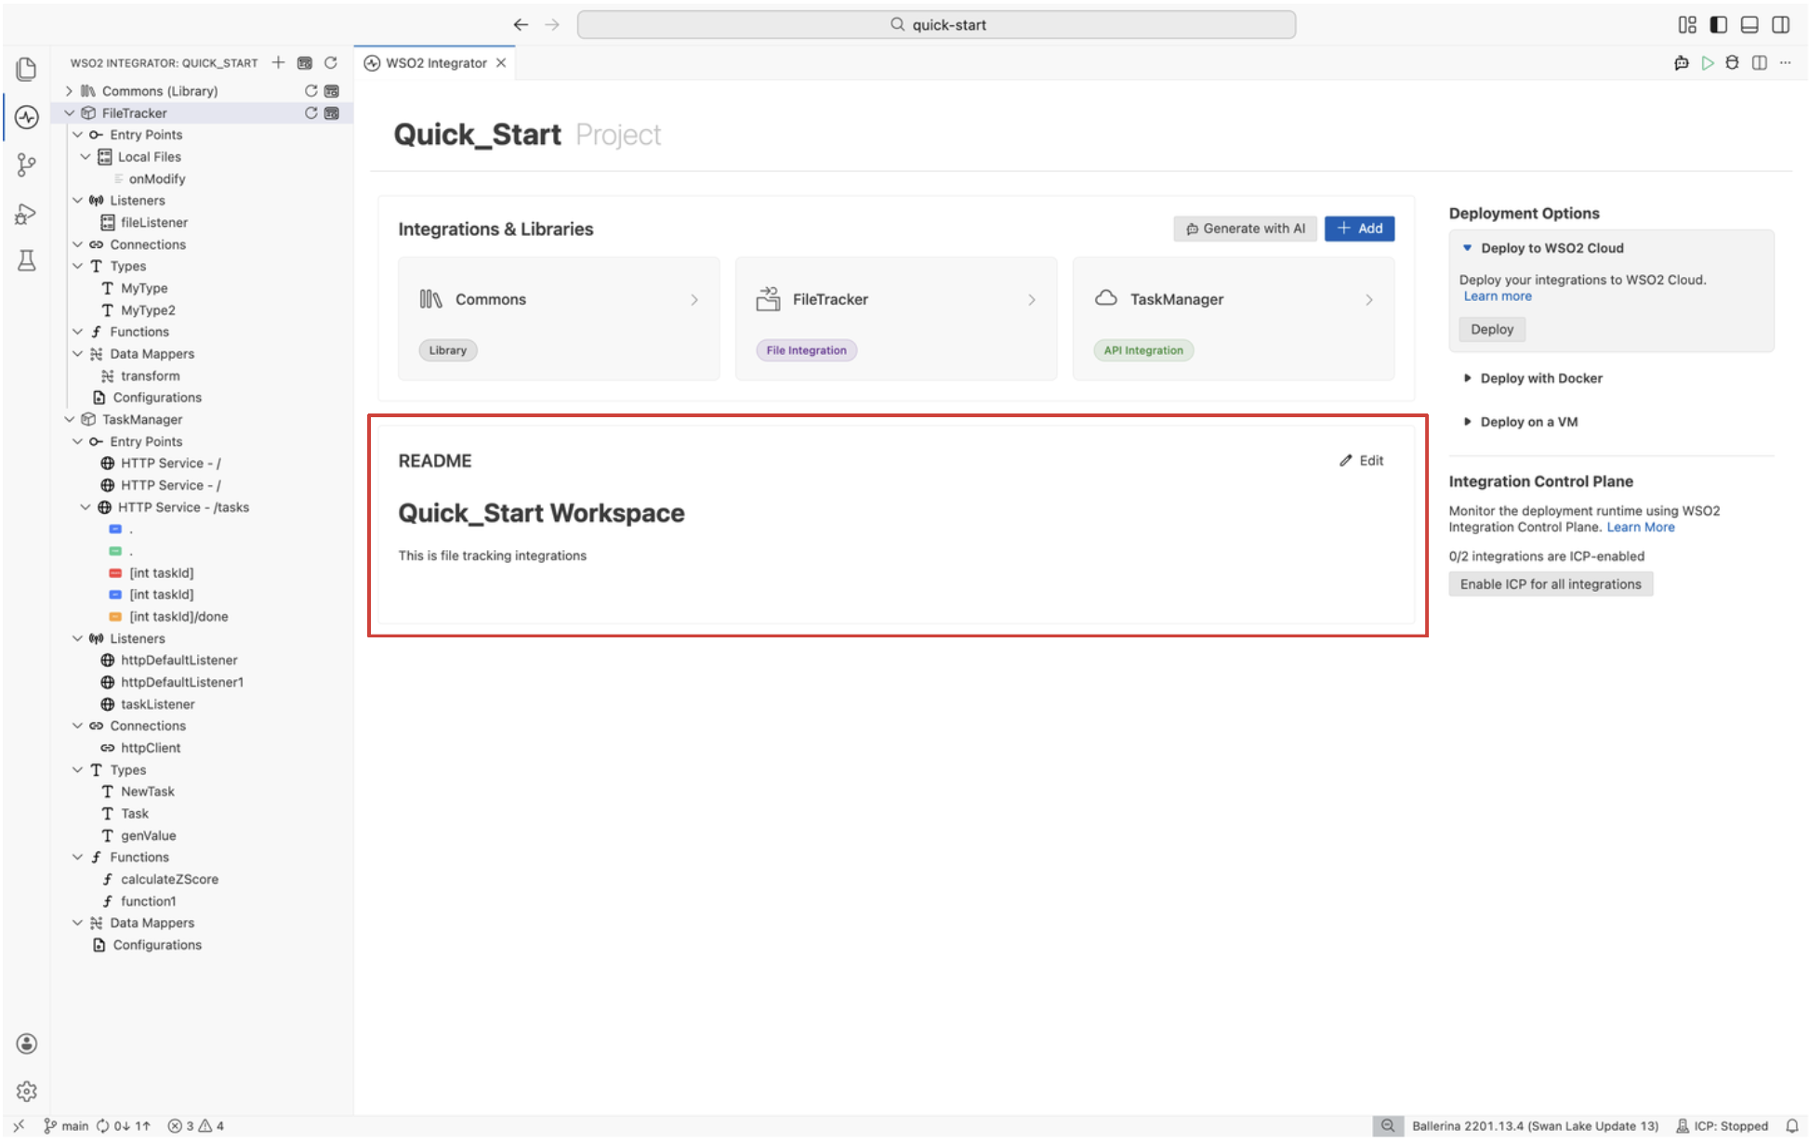1809x1141 pixels.
Task: Open the remote window indicator in status bar
Action: coord(20,1126)
